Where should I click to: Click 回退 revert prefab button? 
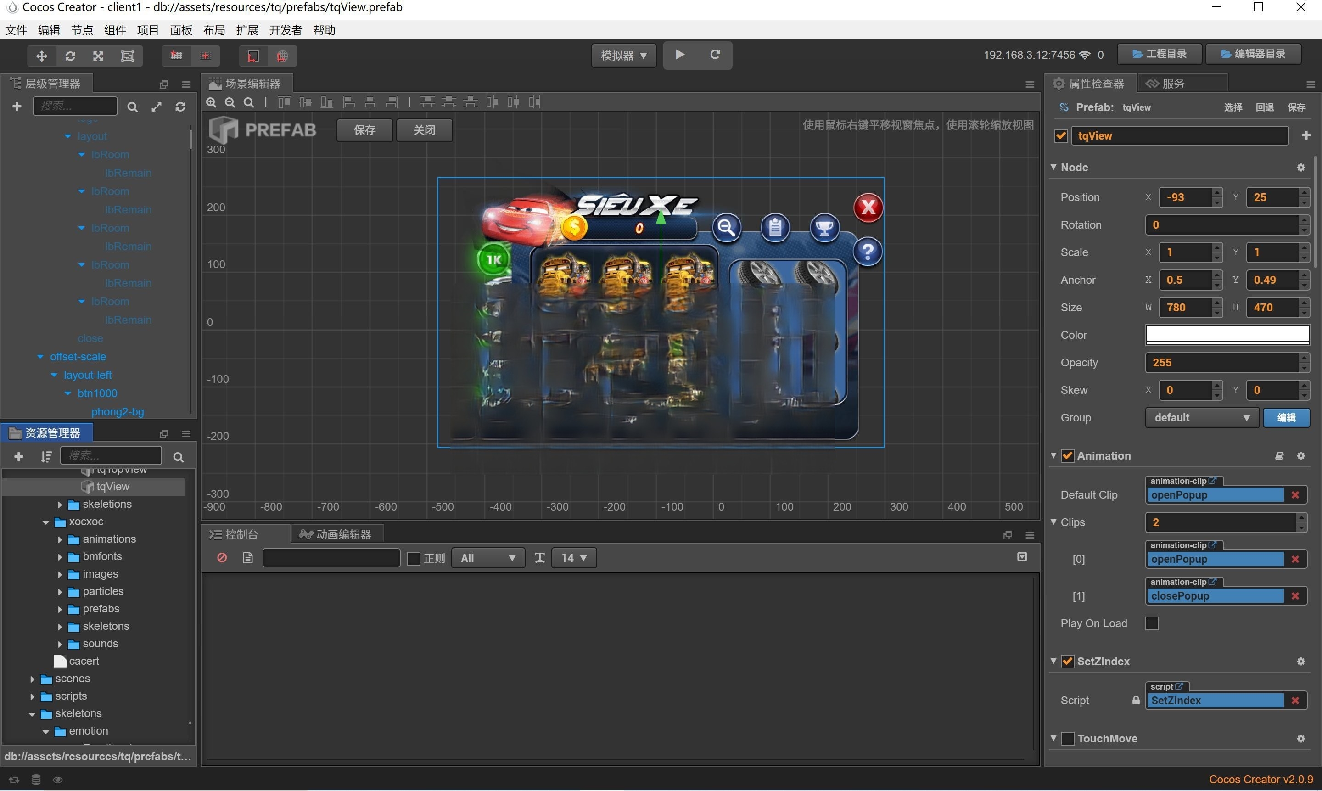click(x=1265, y=107)
